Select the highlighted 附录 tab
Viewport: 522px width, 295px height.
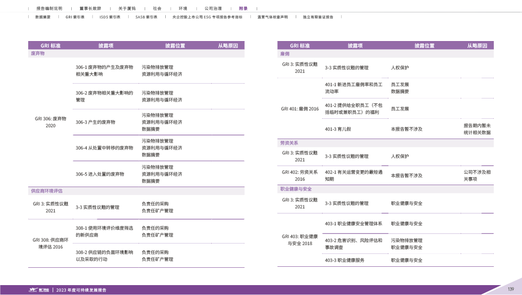243,8
